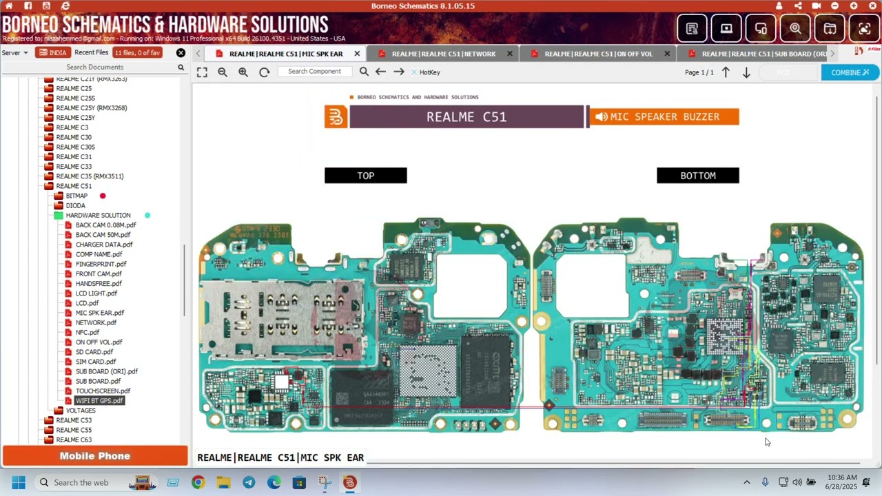Click the Windows Start button
The height and width of the screenshot is (496, 882).
click(x=19, y=482)
